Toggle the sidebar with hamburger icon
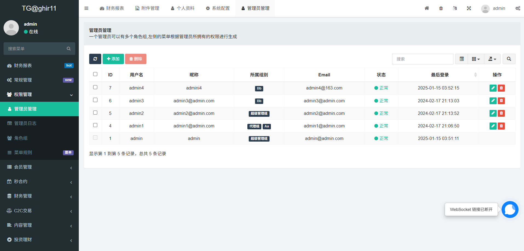Viewport: 524px width, 251px height. (86, 8)
